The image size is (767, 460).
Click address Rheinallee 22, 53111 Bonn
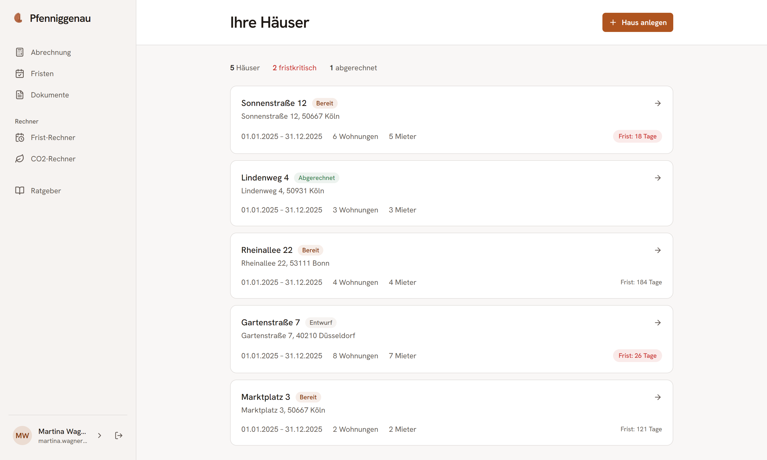point(285,263)
